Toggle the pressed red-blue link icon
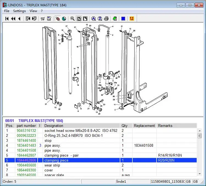Screen dimensions: 206x186 coord(57,19)
